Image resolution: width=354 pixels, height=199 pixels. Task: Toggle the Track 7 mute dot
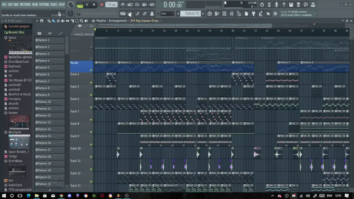pyautogui.click(x=91, y=120)
